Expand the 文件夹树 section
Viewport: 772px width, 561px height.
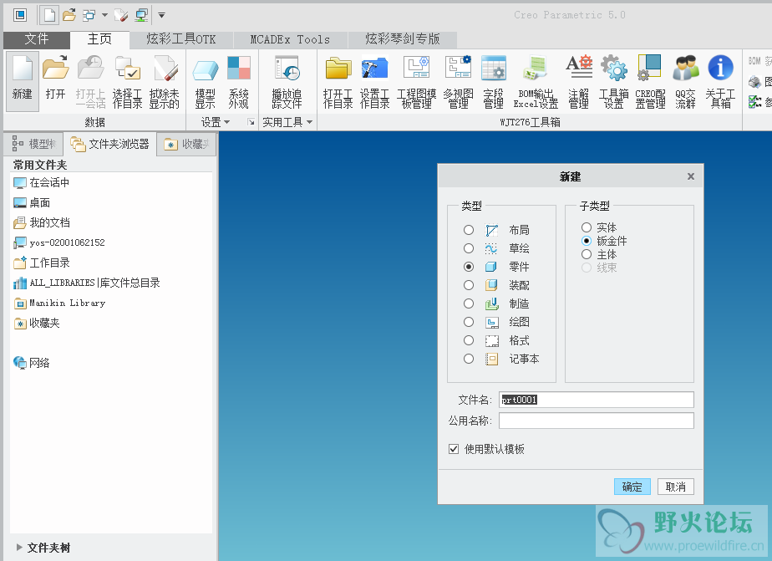19,548
